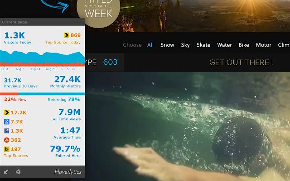The height and width of the screenshot is (181, 290).
Task: Click the Google source icon beside 7.7K
Action: 7,122
